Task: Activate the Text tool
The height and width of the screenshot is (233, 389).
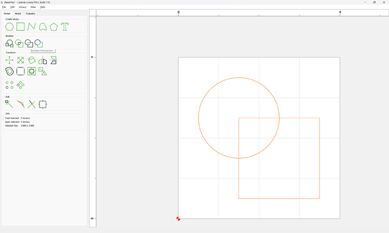Action: pyautogui.click(x=65, y=27)
